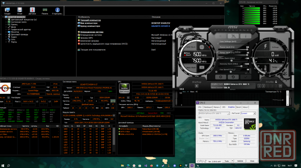Select Afterburner profile slot 1
301x168 pixels.
[x=259, y=86]
